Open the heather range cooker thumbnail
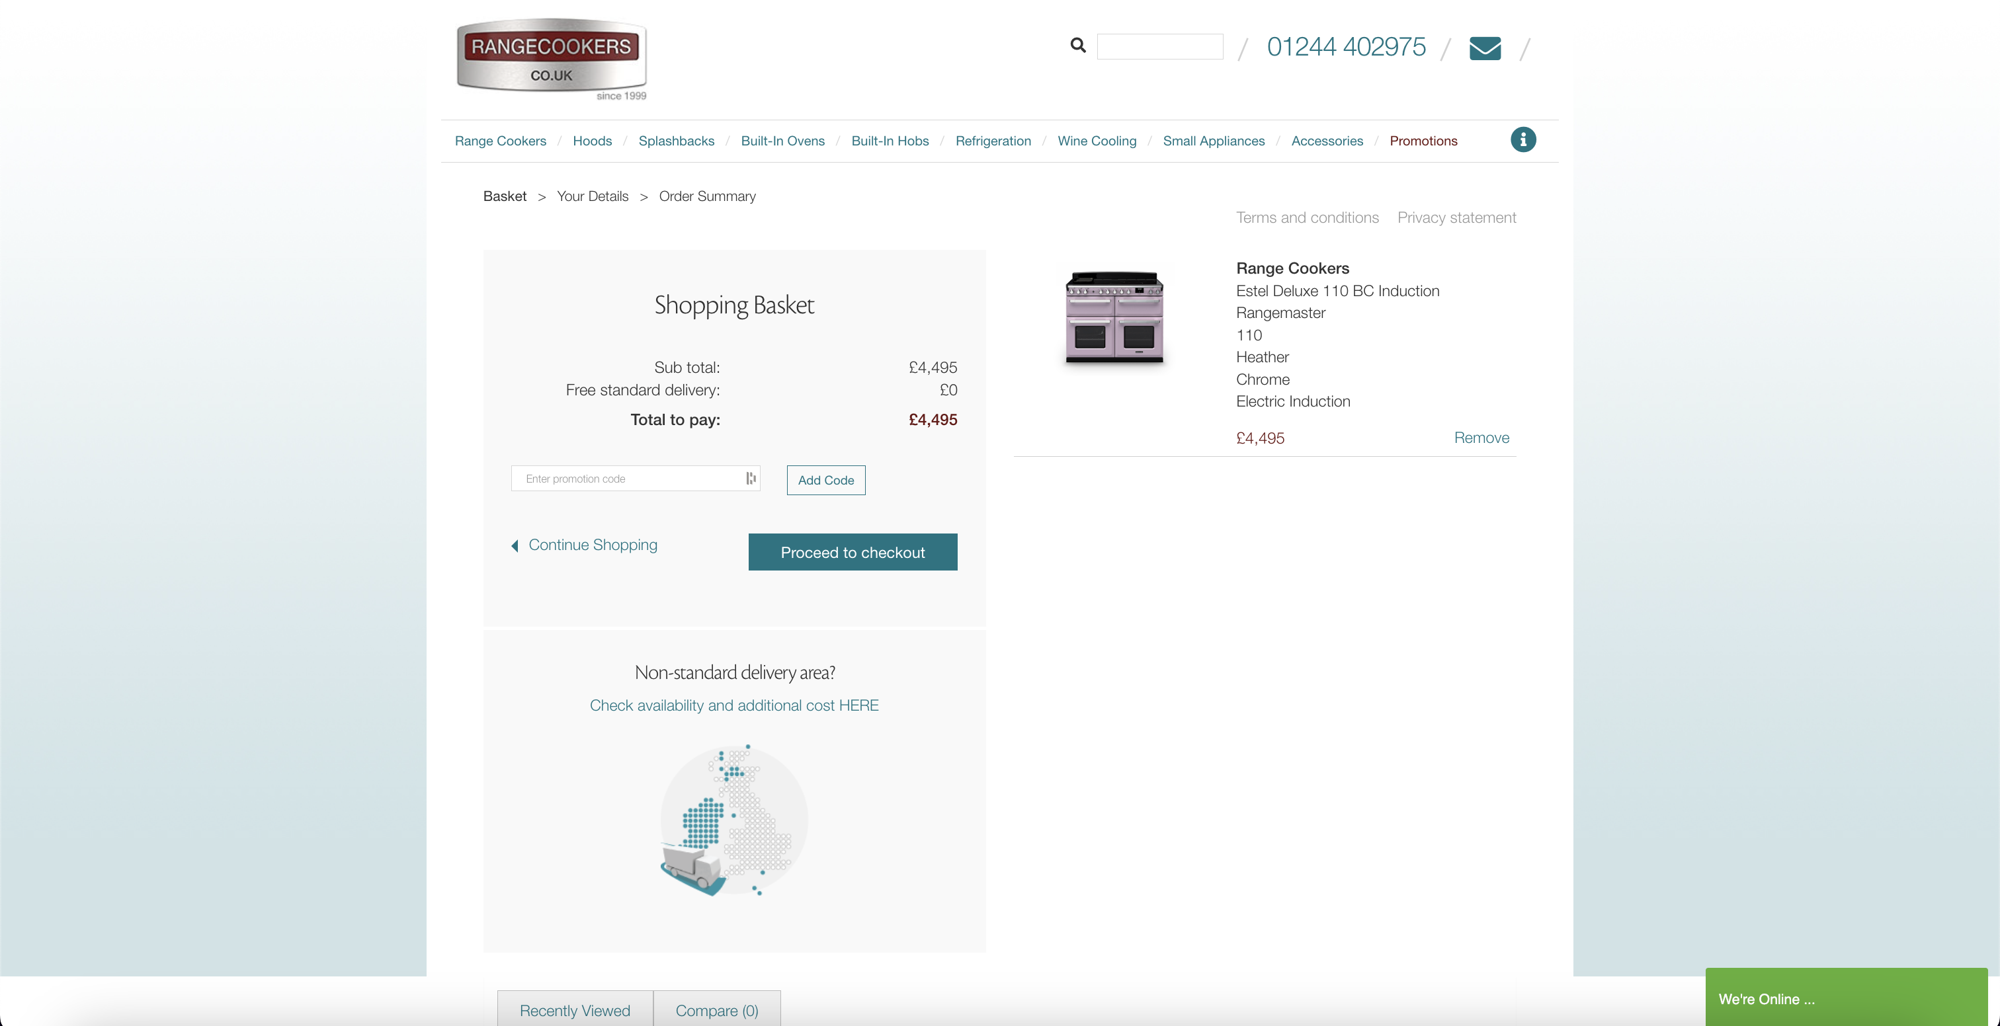The height and width of the screenshot is (1026, 2000). (1113, 317)
